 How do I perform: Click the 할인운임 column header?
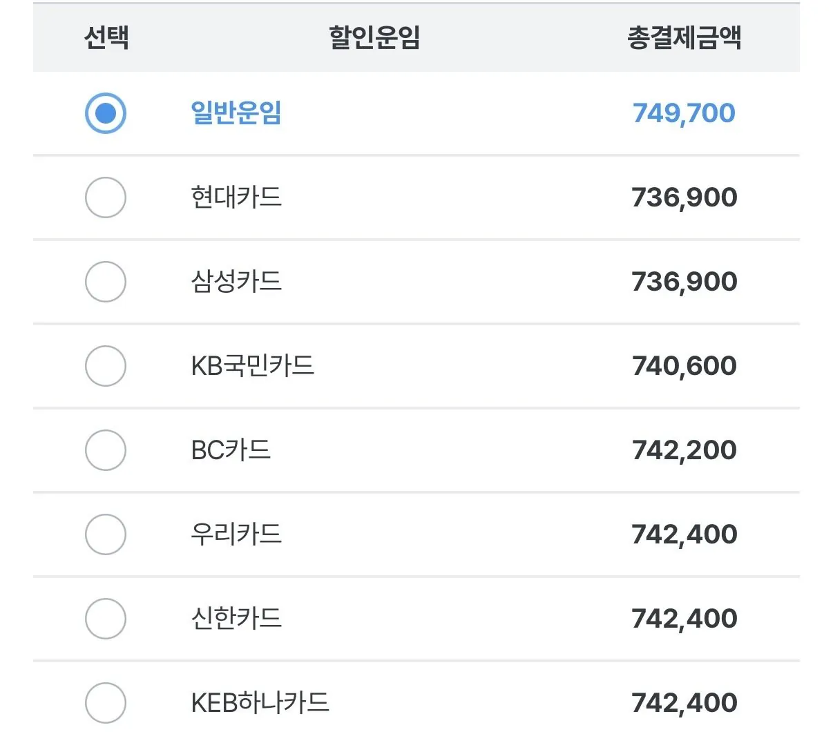(374, 37)
